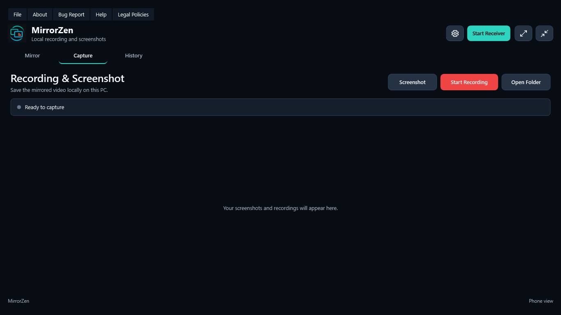Screen dimensions: 561x315
Task: Open the settings gear icon
Action: point(455,33)
